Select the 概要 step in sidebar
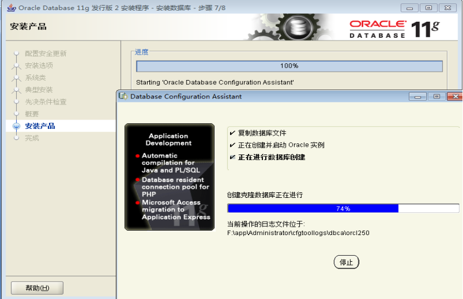Screen dimensions: 463x299 pyautogui.click(x=32, y=114)
